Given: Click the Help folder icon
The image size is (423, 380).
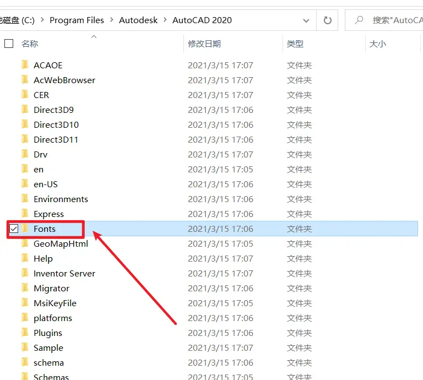Looking at the screenshot, I should [25, 258].
